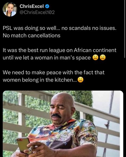The height and width of the screenshot is (157, 126).
Task: Click the 'PSL was doing so well' line
Action: pyautogui.click(x=60, y=28)
